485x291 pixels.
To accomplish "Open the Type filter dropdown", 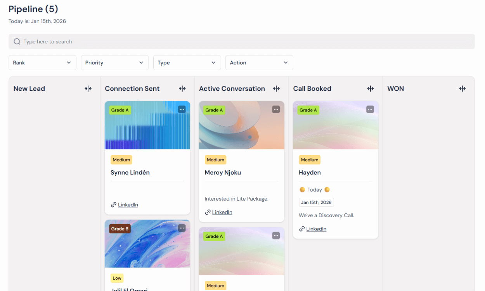I will click(x=187, y=63).
